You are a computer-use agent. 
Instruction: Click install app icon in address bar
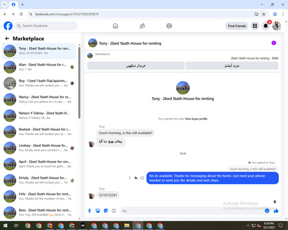pyautogui.click(x=256, y=14)
